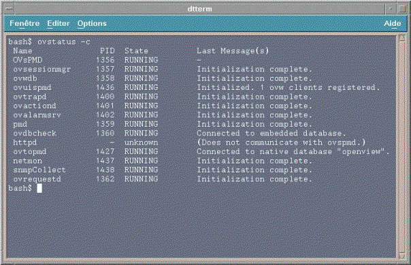Click the 'State' column header

[x=136, y=50]
